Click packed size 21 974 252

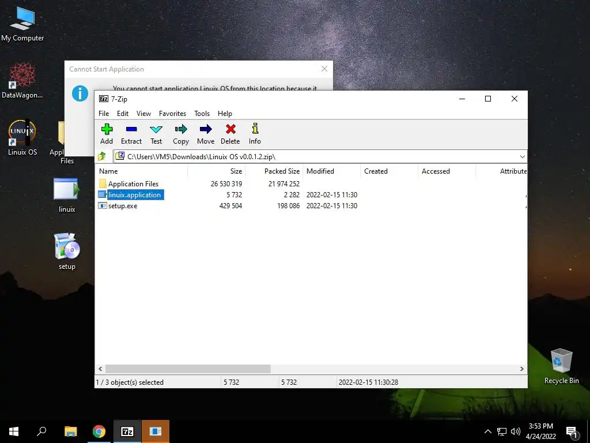[283, 184]
